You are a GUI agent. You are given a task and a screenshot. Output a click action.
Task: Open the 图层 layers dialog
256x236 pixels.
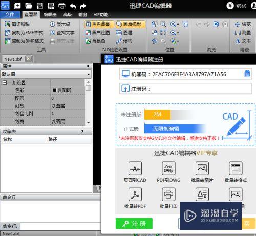(124, 33)
